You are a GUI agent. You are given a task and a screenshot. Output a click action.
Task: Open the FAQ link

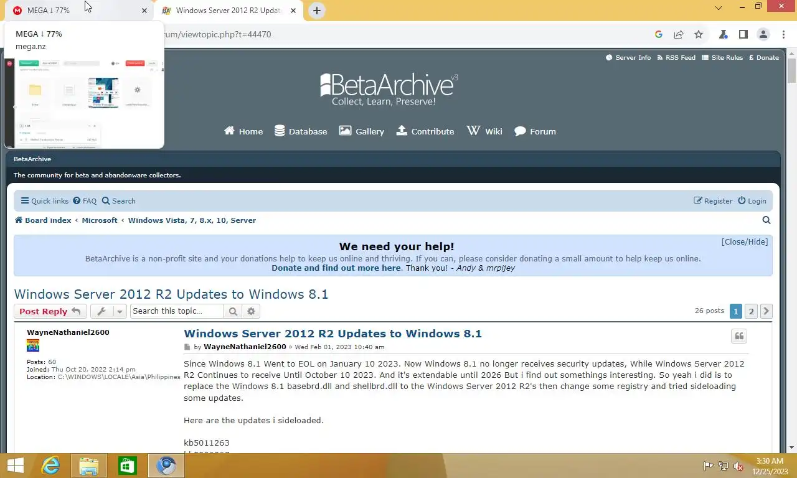tap(85, 201)
